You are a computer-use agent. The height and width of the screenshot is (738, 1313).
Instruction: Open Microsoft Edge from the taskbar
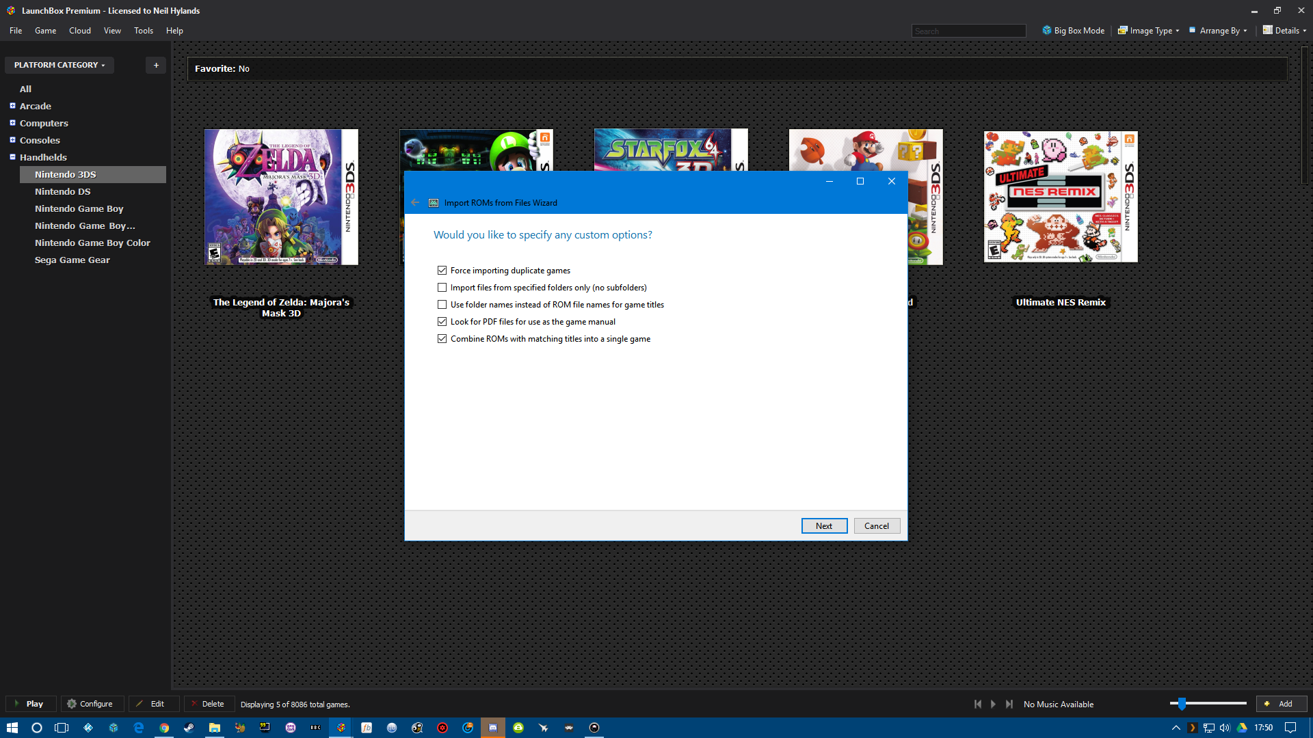[139, 728]
